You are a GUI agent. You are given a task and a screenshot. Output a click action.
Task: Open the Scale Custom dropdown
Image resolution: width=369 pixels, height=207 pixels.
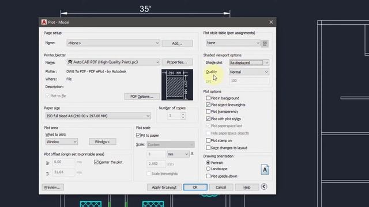[171, 144]
